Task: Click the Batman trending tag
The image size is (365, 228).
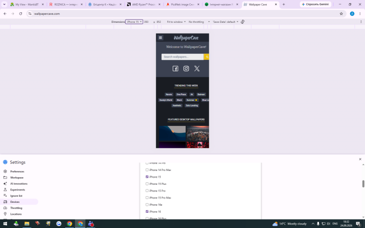Action: point(201,95)
